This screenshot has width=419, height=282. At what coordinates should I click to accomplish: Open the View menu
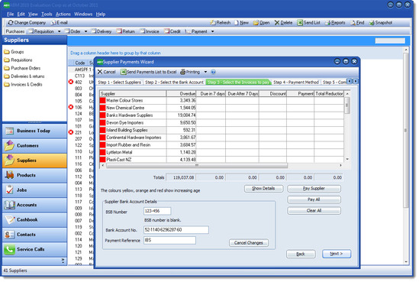pos(33,15)
